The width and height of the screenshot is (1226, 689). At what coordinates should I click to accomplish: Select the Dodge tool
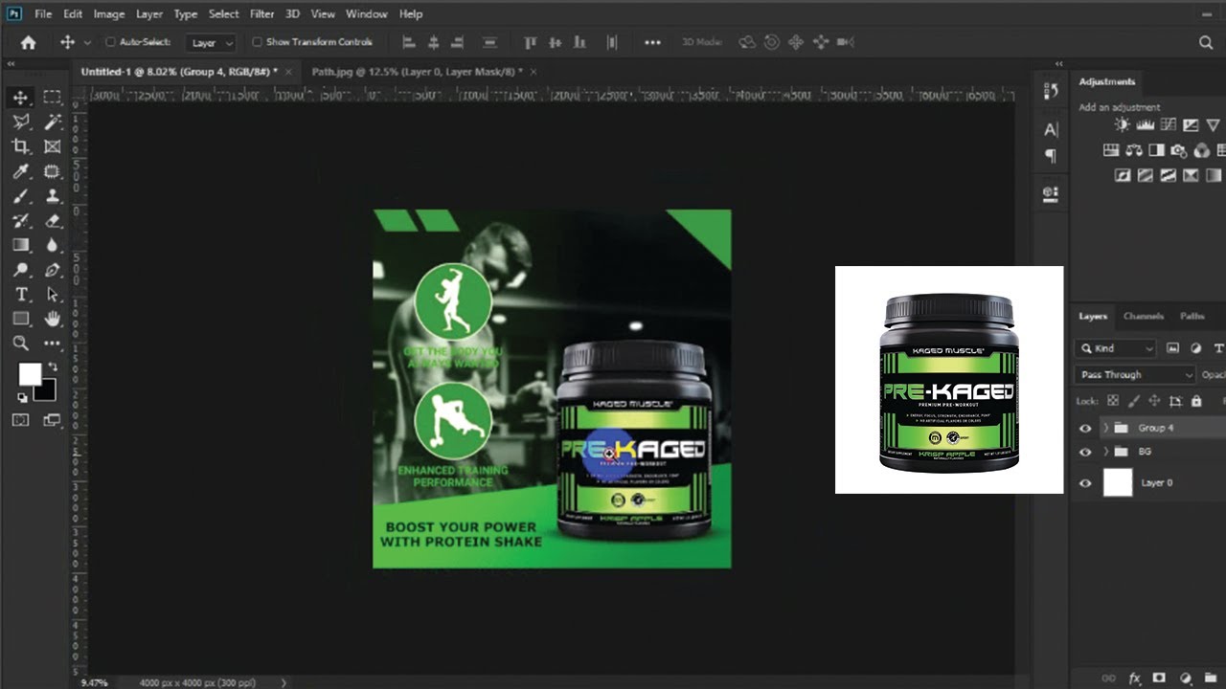(20, 271)
